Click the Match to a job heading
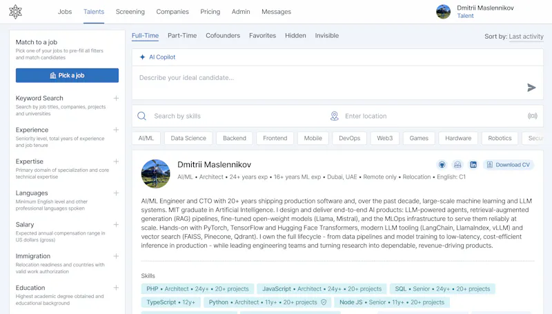Screen dimensions: 552x314 point(37,42)
